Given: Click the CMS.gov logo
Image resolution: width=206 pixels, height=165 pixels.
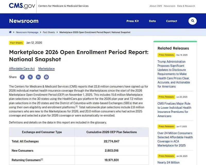Looking at the screenshot, I should click(22, 6).
